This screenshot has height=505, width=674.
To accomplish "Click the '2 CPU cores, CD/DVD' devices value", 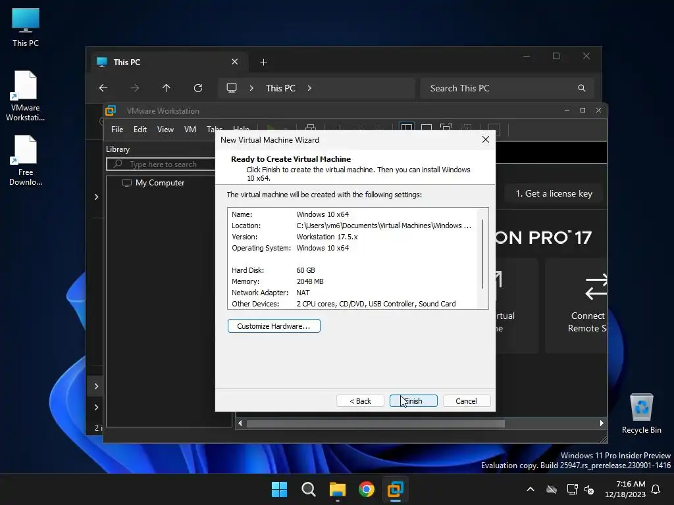I will (x=376, y=304).
